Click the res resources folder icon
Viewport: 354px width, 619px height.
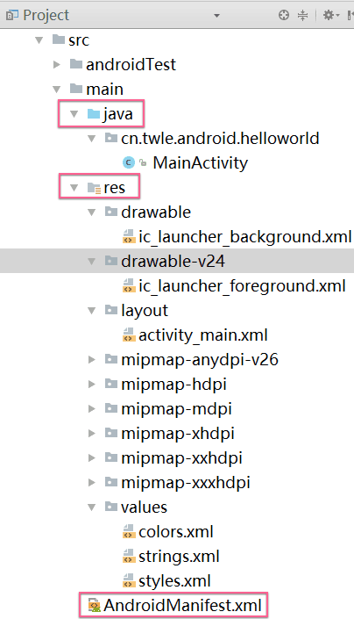94,188
